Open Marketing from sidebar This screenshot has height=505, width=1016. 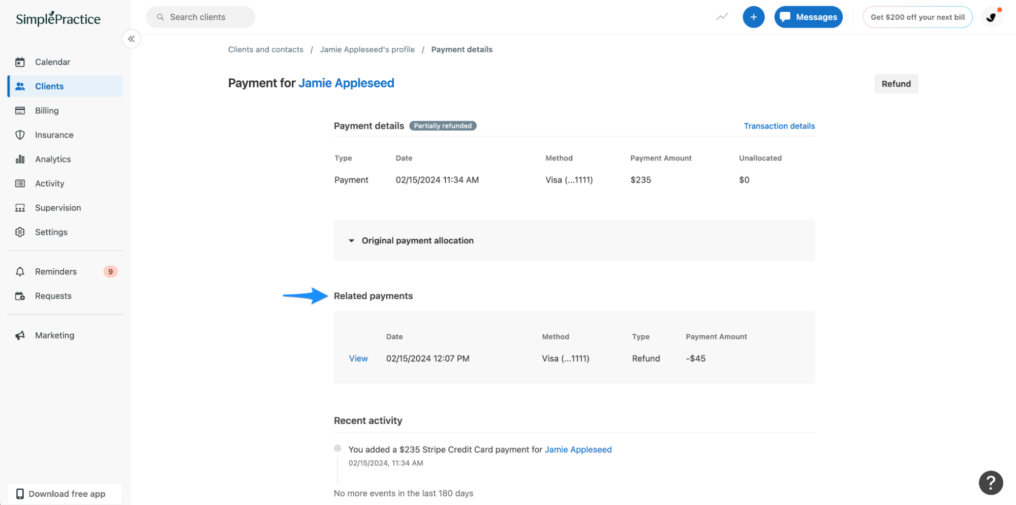coord(65,335)
